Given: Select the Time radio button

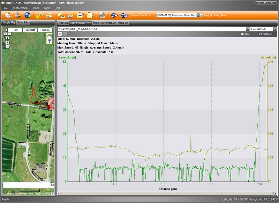Looking at the screenshot, I should coord(243,34).
